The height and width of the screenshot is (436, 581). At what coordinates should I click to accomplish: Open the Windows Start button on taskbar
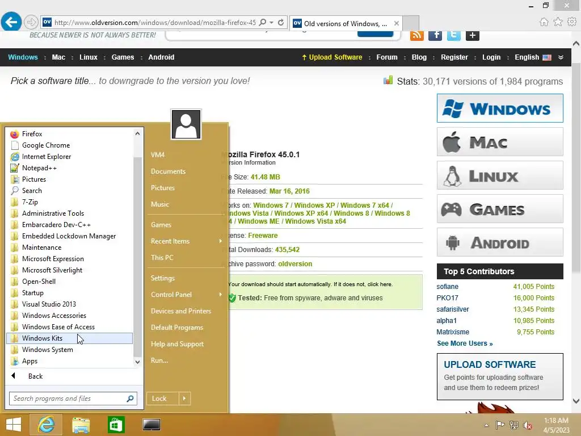point(14,425)
